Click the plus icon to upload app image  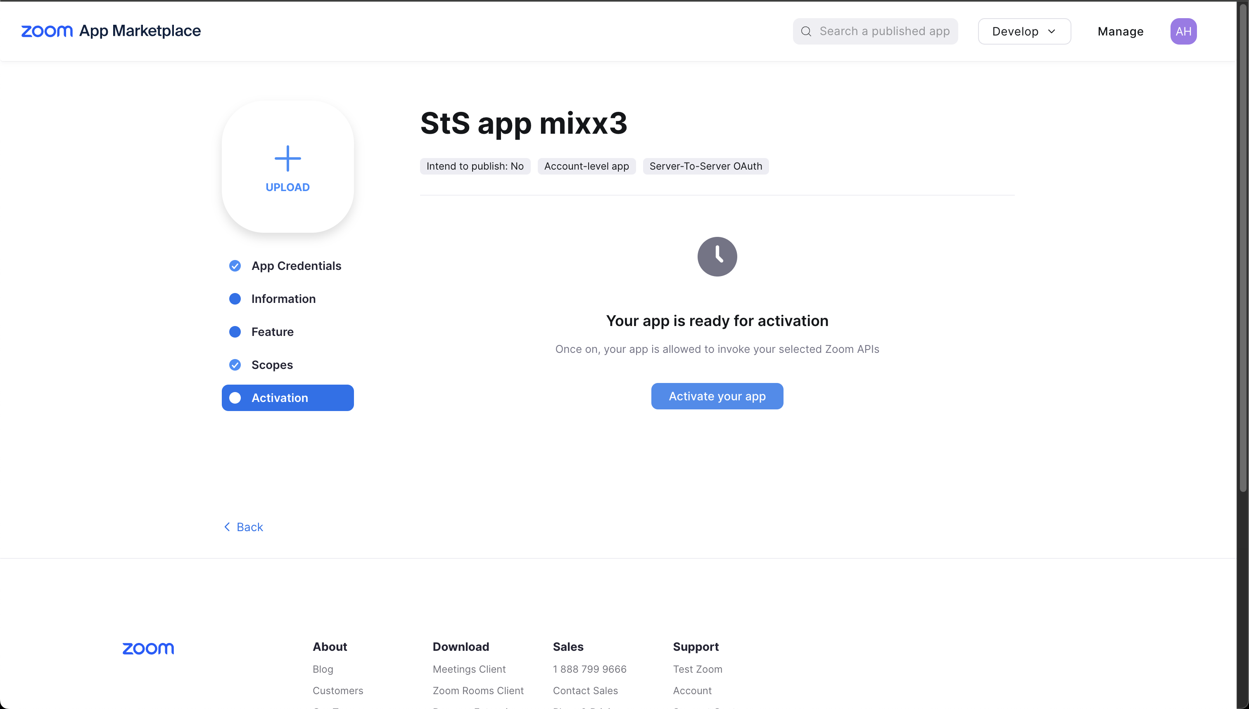click(x=287, y=158)
